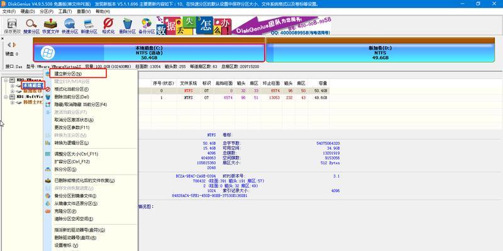The width and height of the screenshot is (503, 251).
Task: Click the icon beside 隐藏/取消隐藏 当前分区(F4)
Action: [x=48, y=104]
